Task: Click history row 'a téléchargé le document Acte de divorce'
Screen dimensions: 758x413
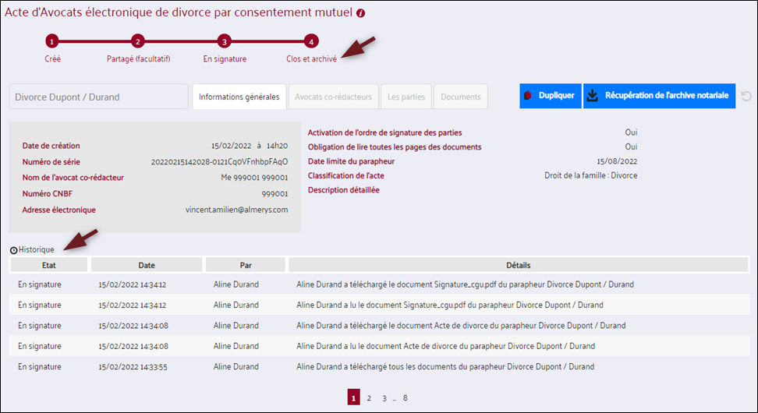Action: point(379,326)
